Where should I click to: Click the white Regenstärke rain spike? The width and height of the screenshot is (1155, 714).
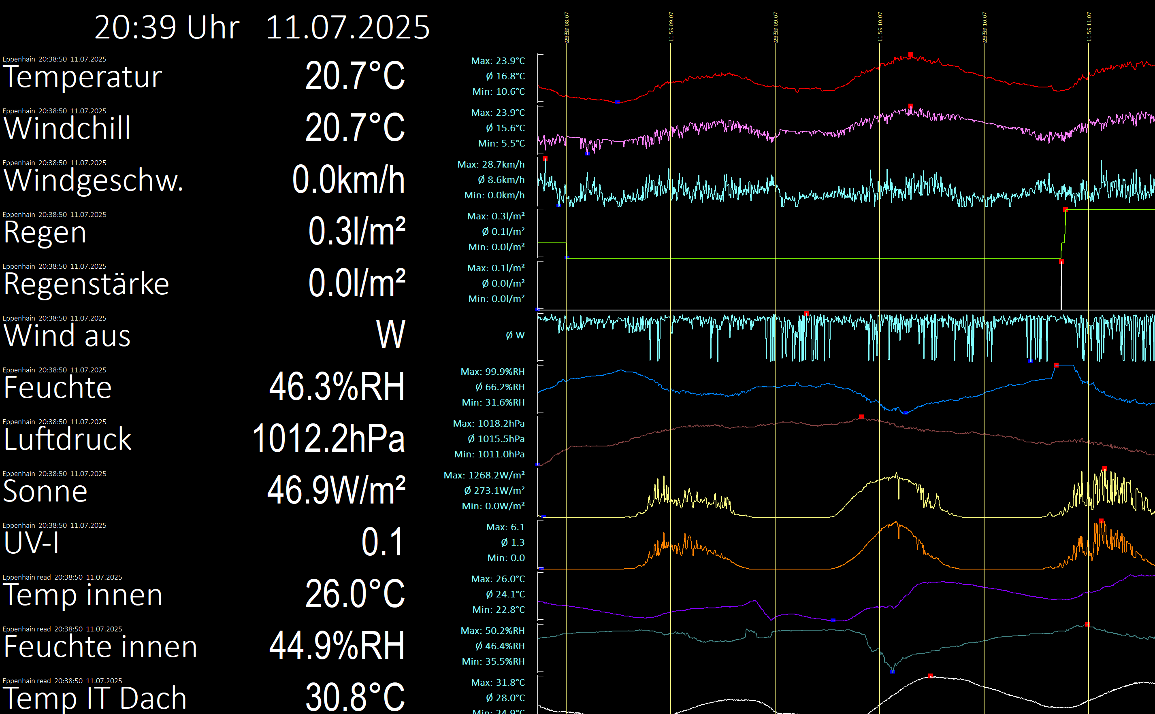pos(1061,286)
